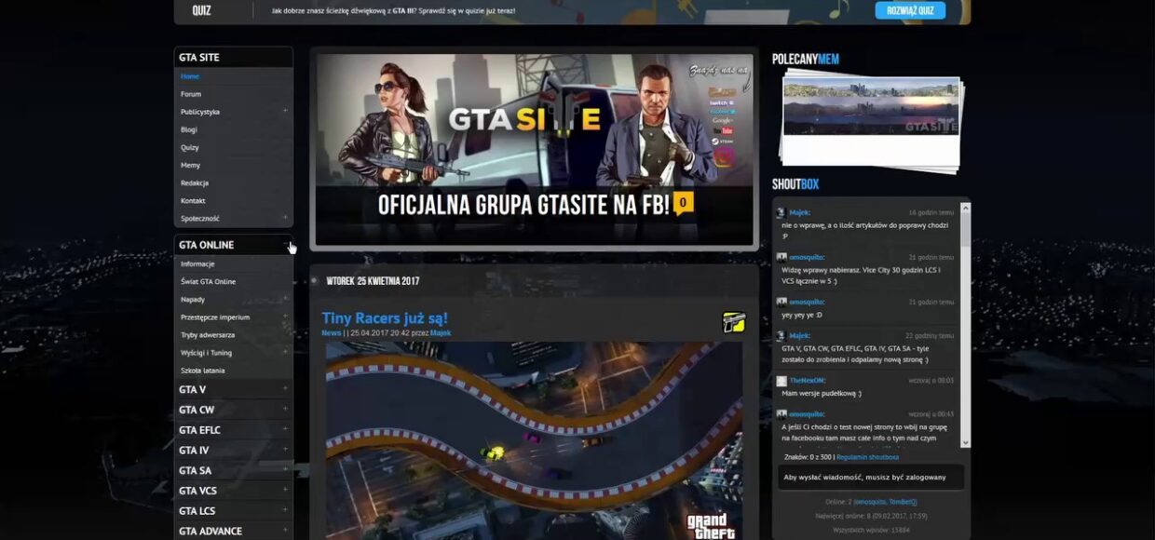The width and height of the screenshot is (1155, 540).
Task: Click the Google+ logo in the banner
Action: pyautogui.click(x=722, y=121)
